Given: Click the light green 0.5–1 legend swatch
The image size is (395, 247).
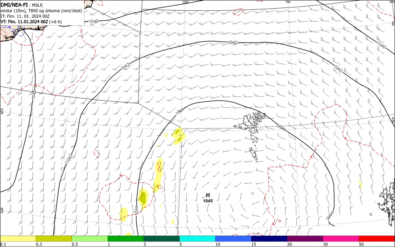Looking at the screenshot, I should click(90, 239).
